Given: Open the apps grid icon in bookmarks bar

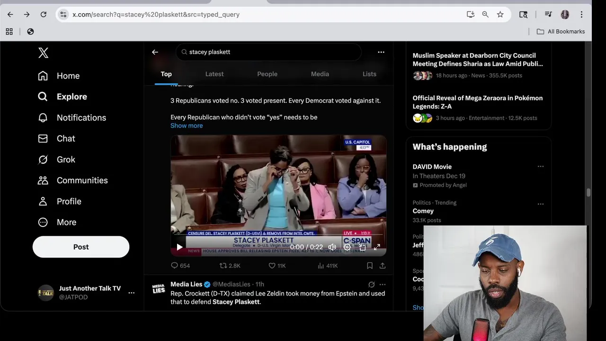Looking at the screenshot, I should [x=9, y=32].
